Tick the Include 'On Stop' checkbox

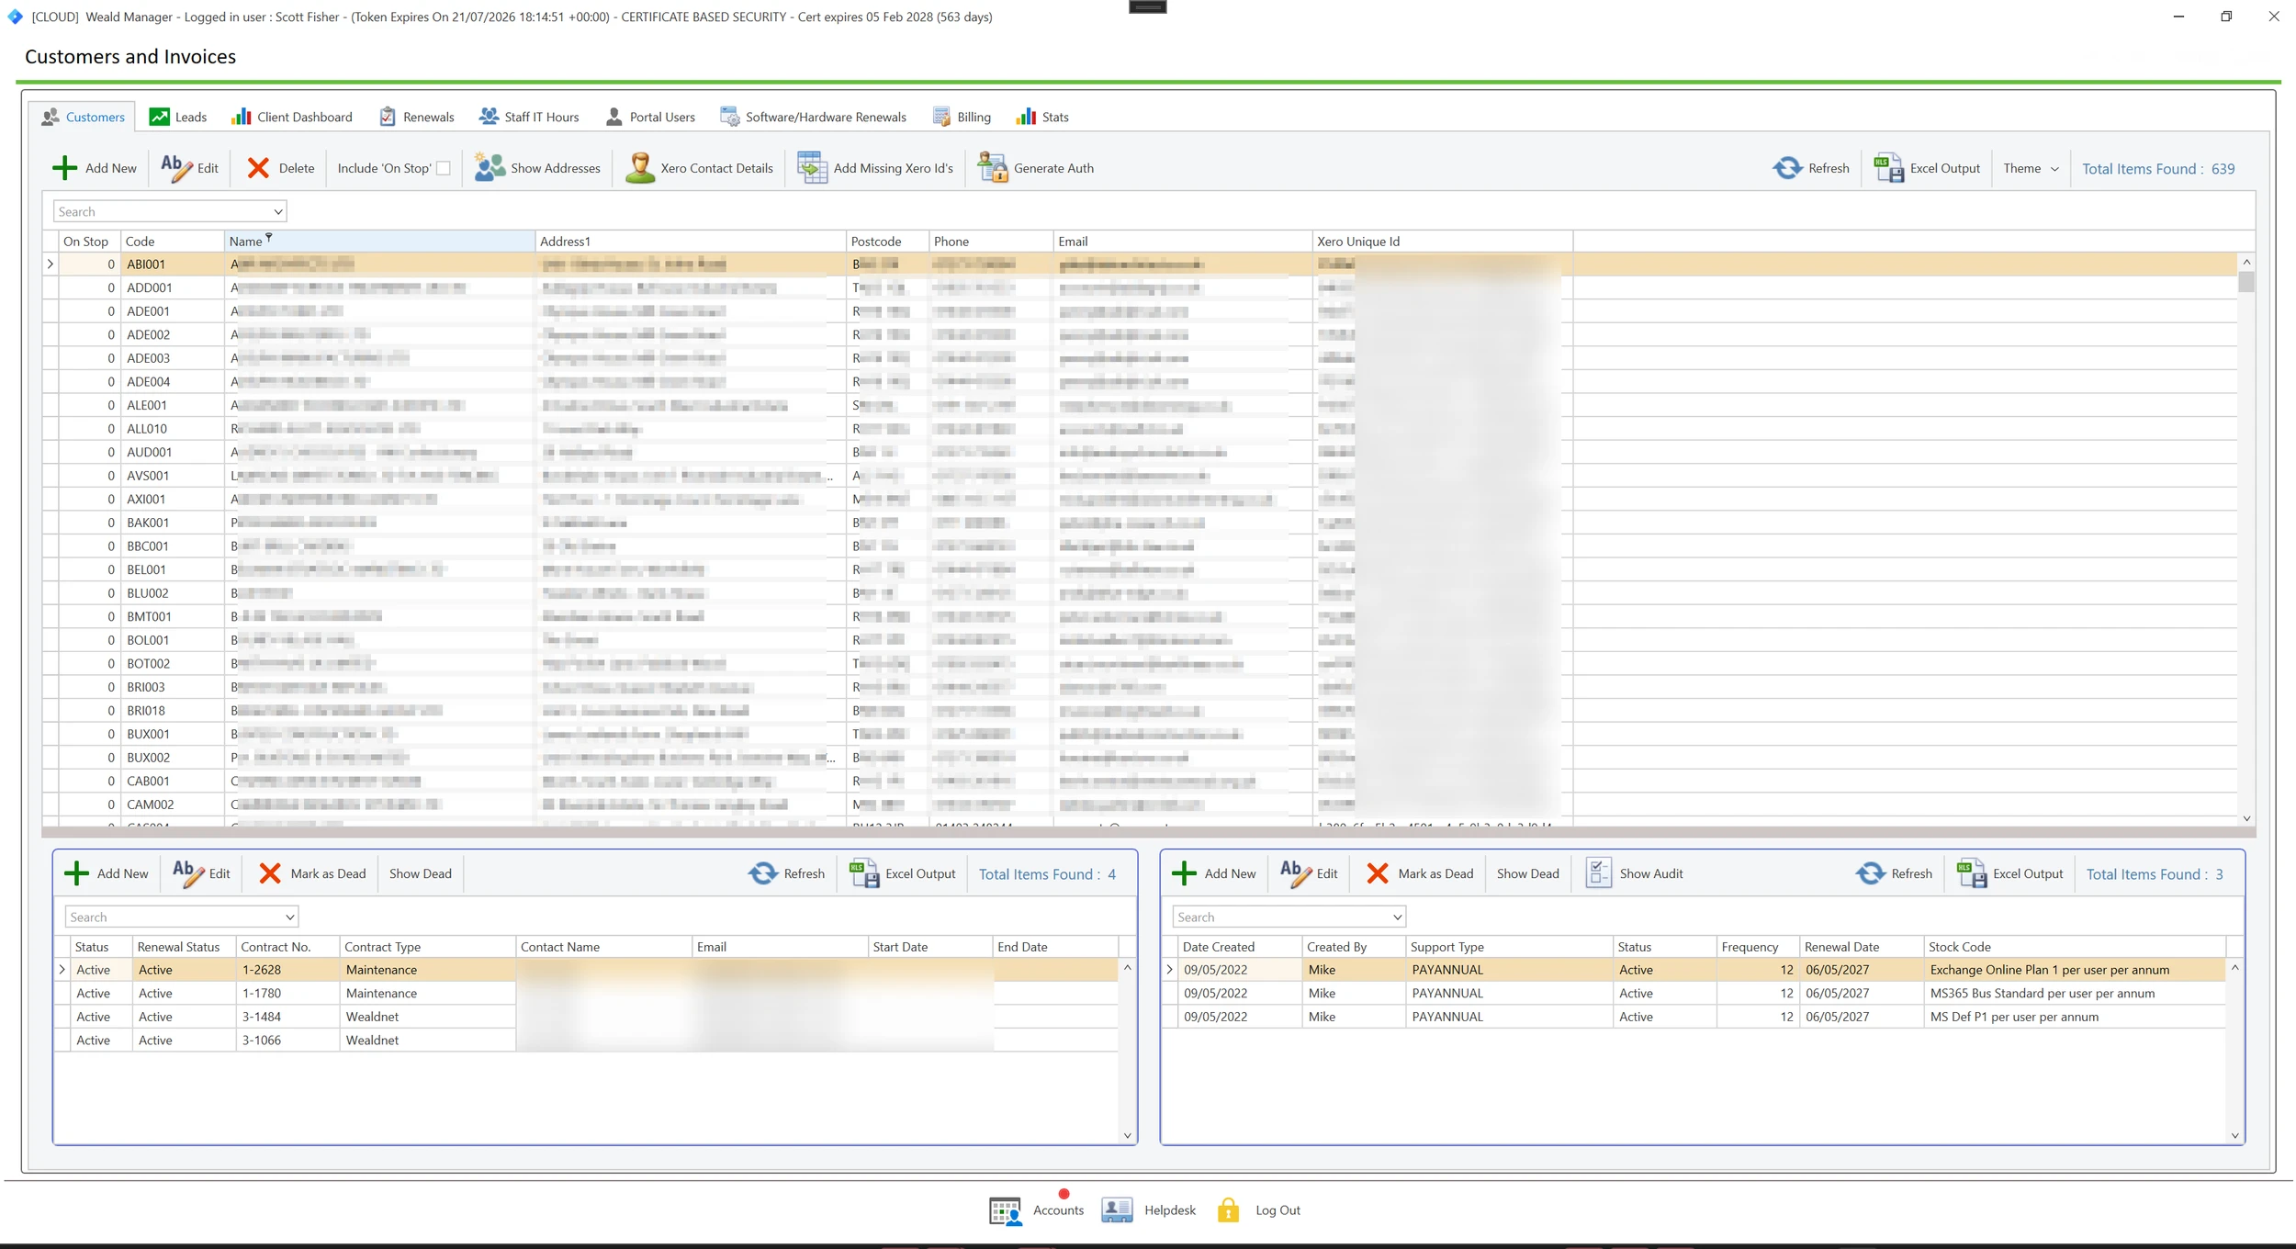pos(444,168)
